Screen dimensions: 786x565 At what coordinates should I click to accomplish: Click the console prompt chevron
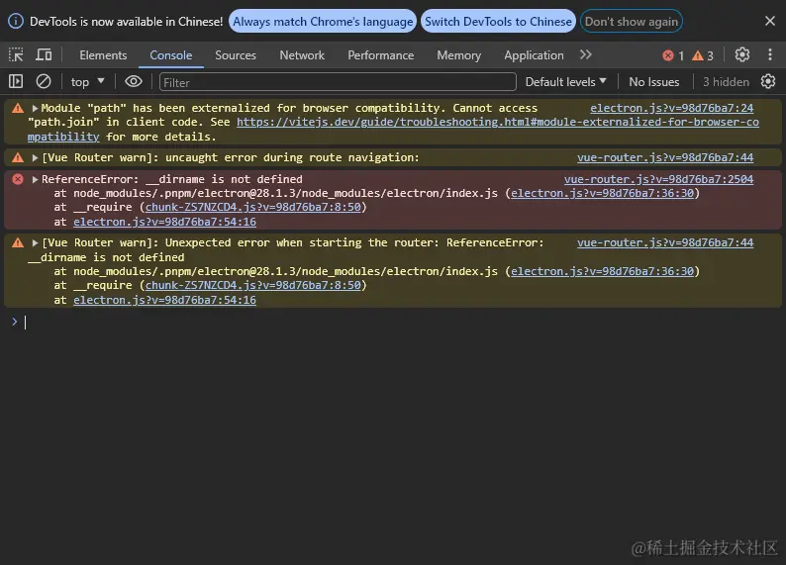(x=15, y=322)
